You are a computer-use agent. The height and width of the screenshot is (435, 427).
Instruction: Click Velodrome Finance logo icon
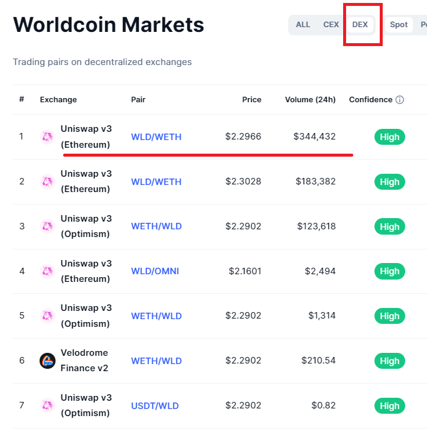click(x=48, y=361)
